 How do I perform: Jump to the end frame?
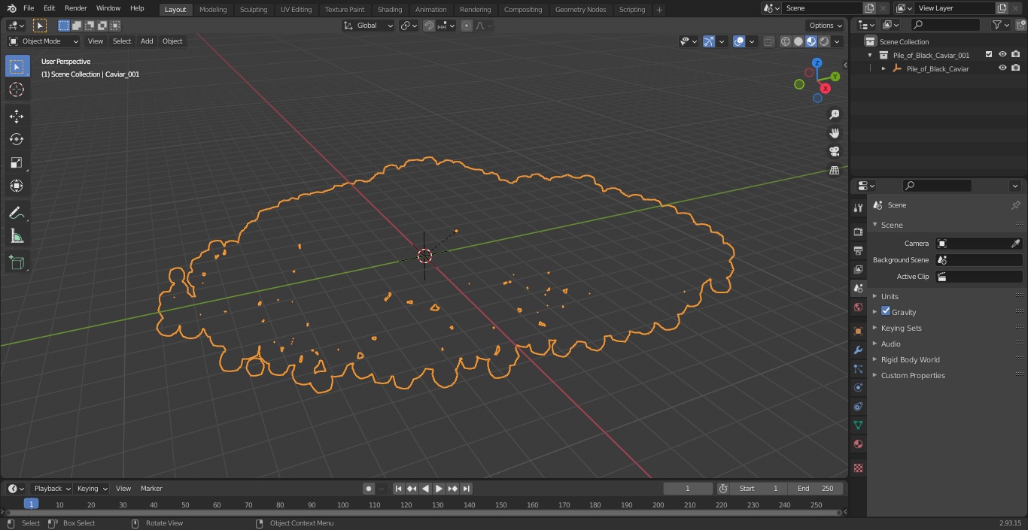467,489
